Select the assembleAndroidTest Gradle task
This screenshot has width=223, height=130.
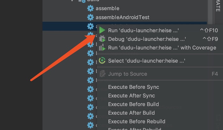pyautogui.click(x=122, y=17)
